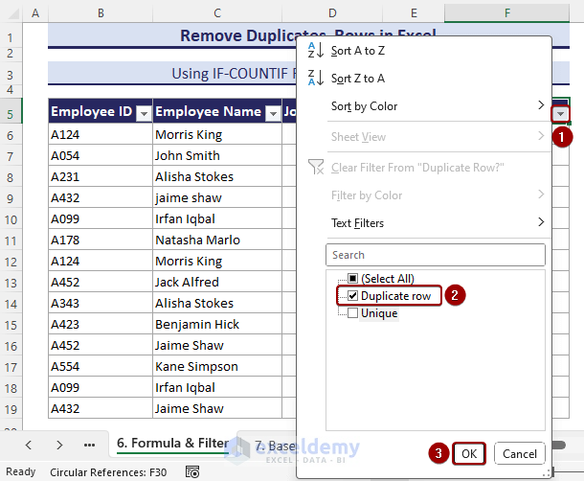Image resolution: width=584 pixels, height=481 pixels.
Task: Click the Sort Z to A icon
Action: tap(315, 78)
